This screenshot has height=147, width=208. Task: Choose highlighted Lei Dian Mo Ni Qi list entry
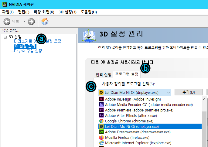[150, 126]
